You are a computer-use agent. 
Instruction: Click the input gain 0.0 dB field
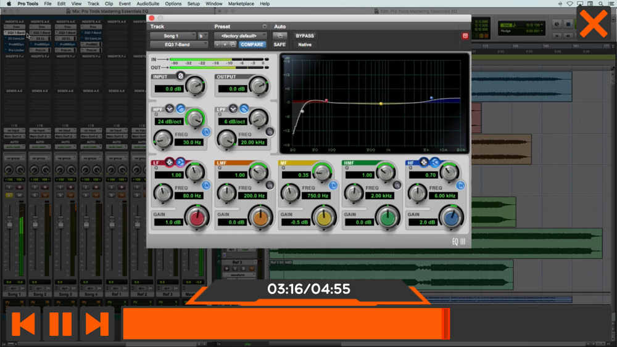[x=169, y=89]
